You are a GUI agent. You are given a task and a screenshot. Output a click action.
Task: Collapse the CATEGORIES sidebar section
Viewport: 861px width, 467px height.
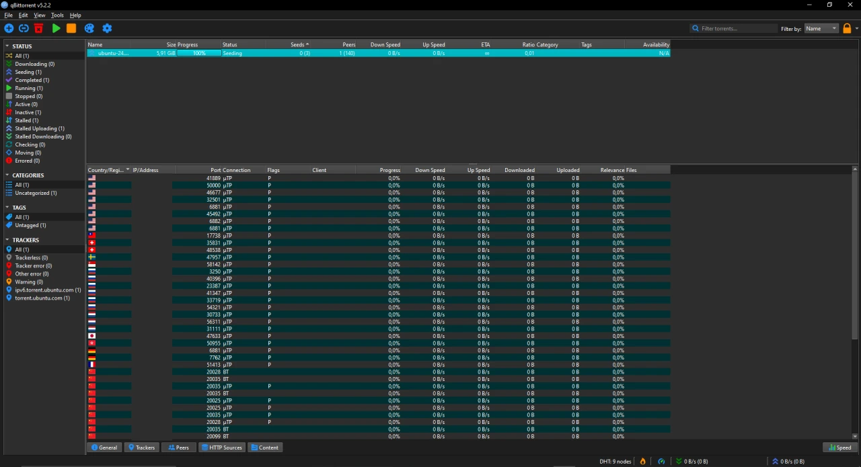[7, 175]
